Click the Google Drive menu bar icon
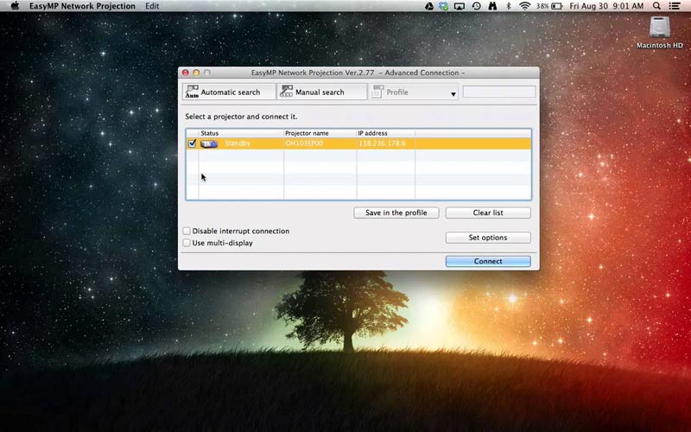The image size is (691, 432). pyautogui.click(x=428, y=6)
